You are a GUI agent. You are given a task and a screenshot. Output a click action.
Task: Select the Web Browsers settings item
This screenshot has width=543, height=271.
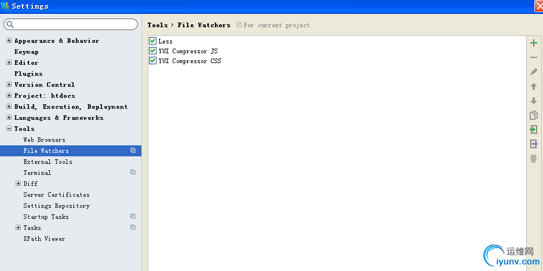[44, 140]
